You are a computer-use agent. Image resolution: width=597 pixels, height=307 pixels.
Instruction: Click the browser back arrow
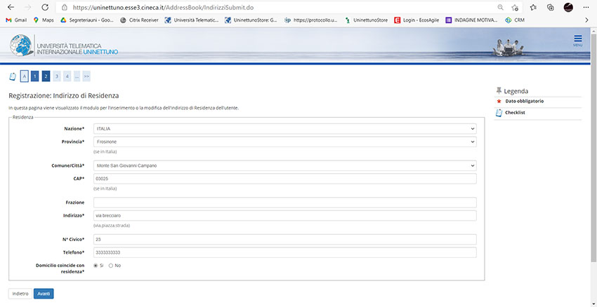click(x=10, y=7)
